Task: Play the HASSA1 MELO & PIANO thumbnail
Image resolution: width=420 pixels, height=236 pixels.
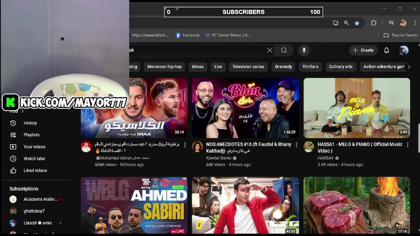Action: tap(357, 108)
